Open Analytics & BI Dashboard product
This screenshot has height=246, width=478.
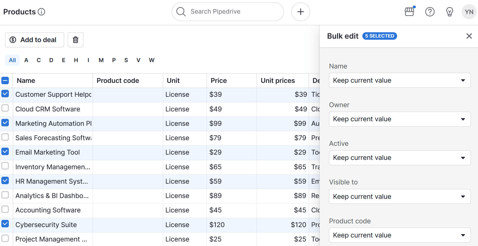click(52, 196)
